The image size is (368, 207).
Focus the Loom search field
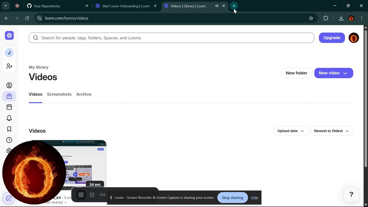(171, 38)
